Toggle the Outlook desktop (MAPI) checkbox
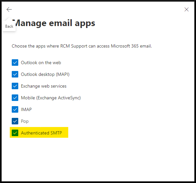This screenshot has height=183, width=196. click(x=15, y=74)
